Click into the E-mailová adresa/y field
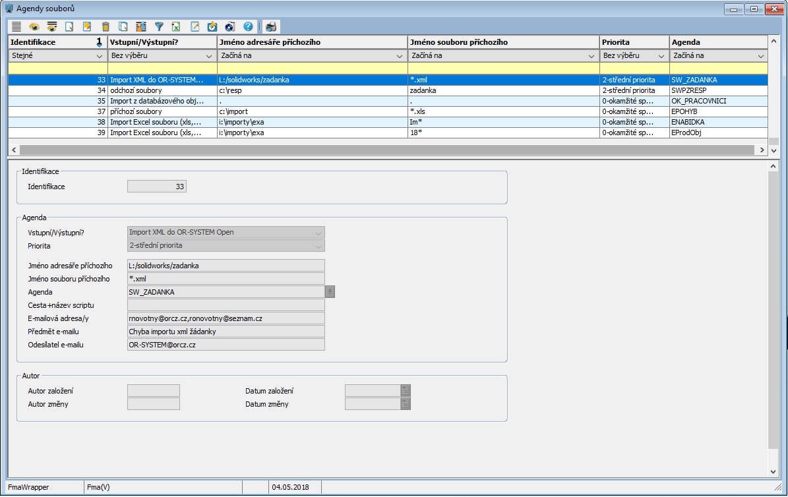The height and width of the screenshot is (497, 788). [x=226, y=318]
